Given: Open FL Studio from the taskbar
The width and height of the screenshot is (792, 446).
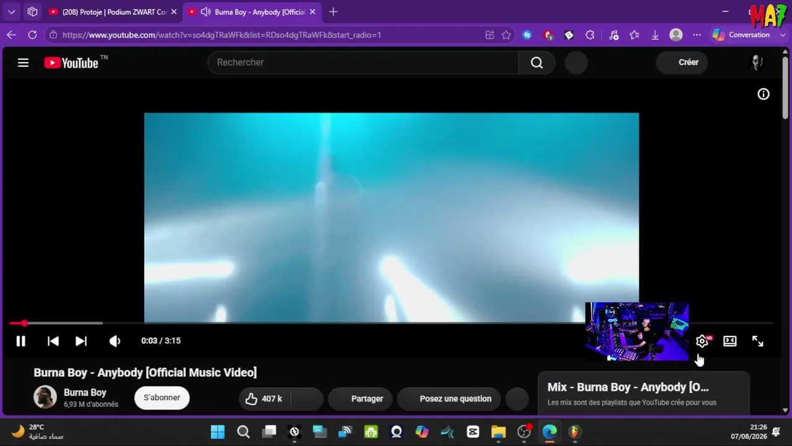Looking at the screenshot, I should [x=575, y=432].
